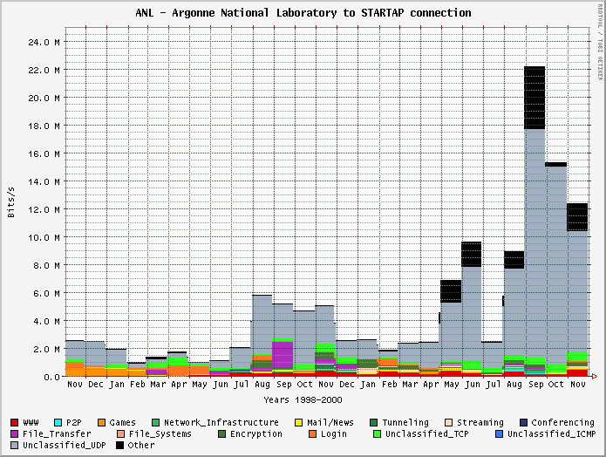Click the 'Bits/s' y-axis label
Screen dimensions: 606x457
tap(10, 202)
